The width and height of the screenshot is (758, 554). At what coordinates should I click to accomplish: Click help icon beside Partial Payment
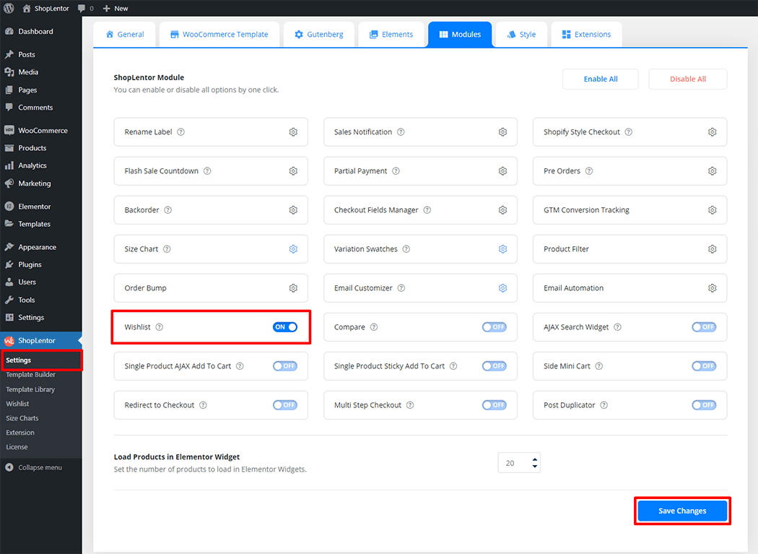(x=396, y=171)
